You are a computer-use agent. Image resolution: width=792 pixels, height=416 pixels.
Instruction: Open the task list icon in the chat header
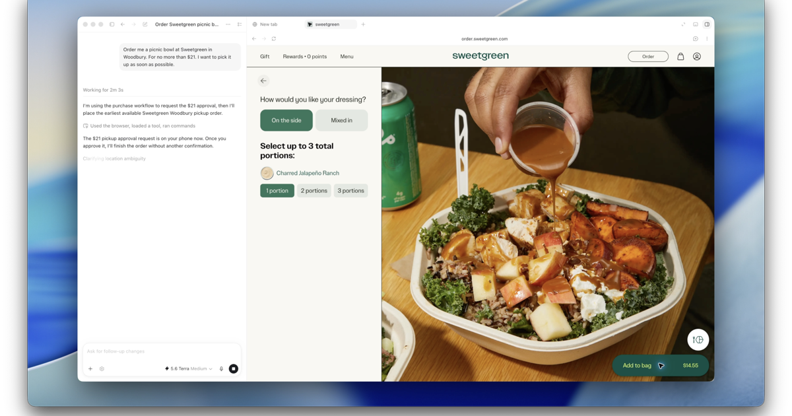tap(240, 24)
